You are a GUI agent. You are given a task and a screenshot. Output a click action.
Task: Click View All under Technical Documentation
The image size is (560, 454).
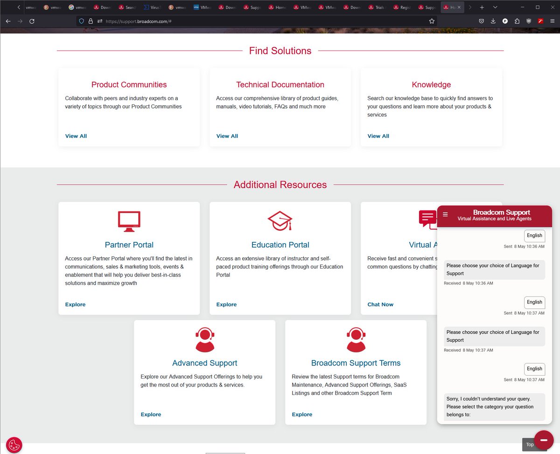(227, 136)
